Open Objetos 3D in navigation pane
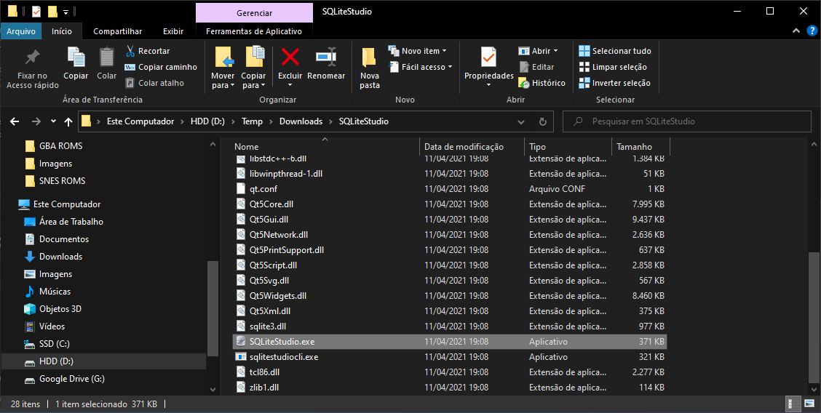The height and width of the screenshot is (413, 821). (53, 309)
